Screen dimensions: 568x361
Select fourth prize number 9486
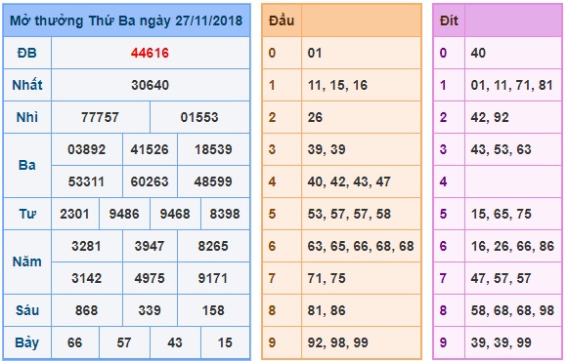[x=124, y=214]
